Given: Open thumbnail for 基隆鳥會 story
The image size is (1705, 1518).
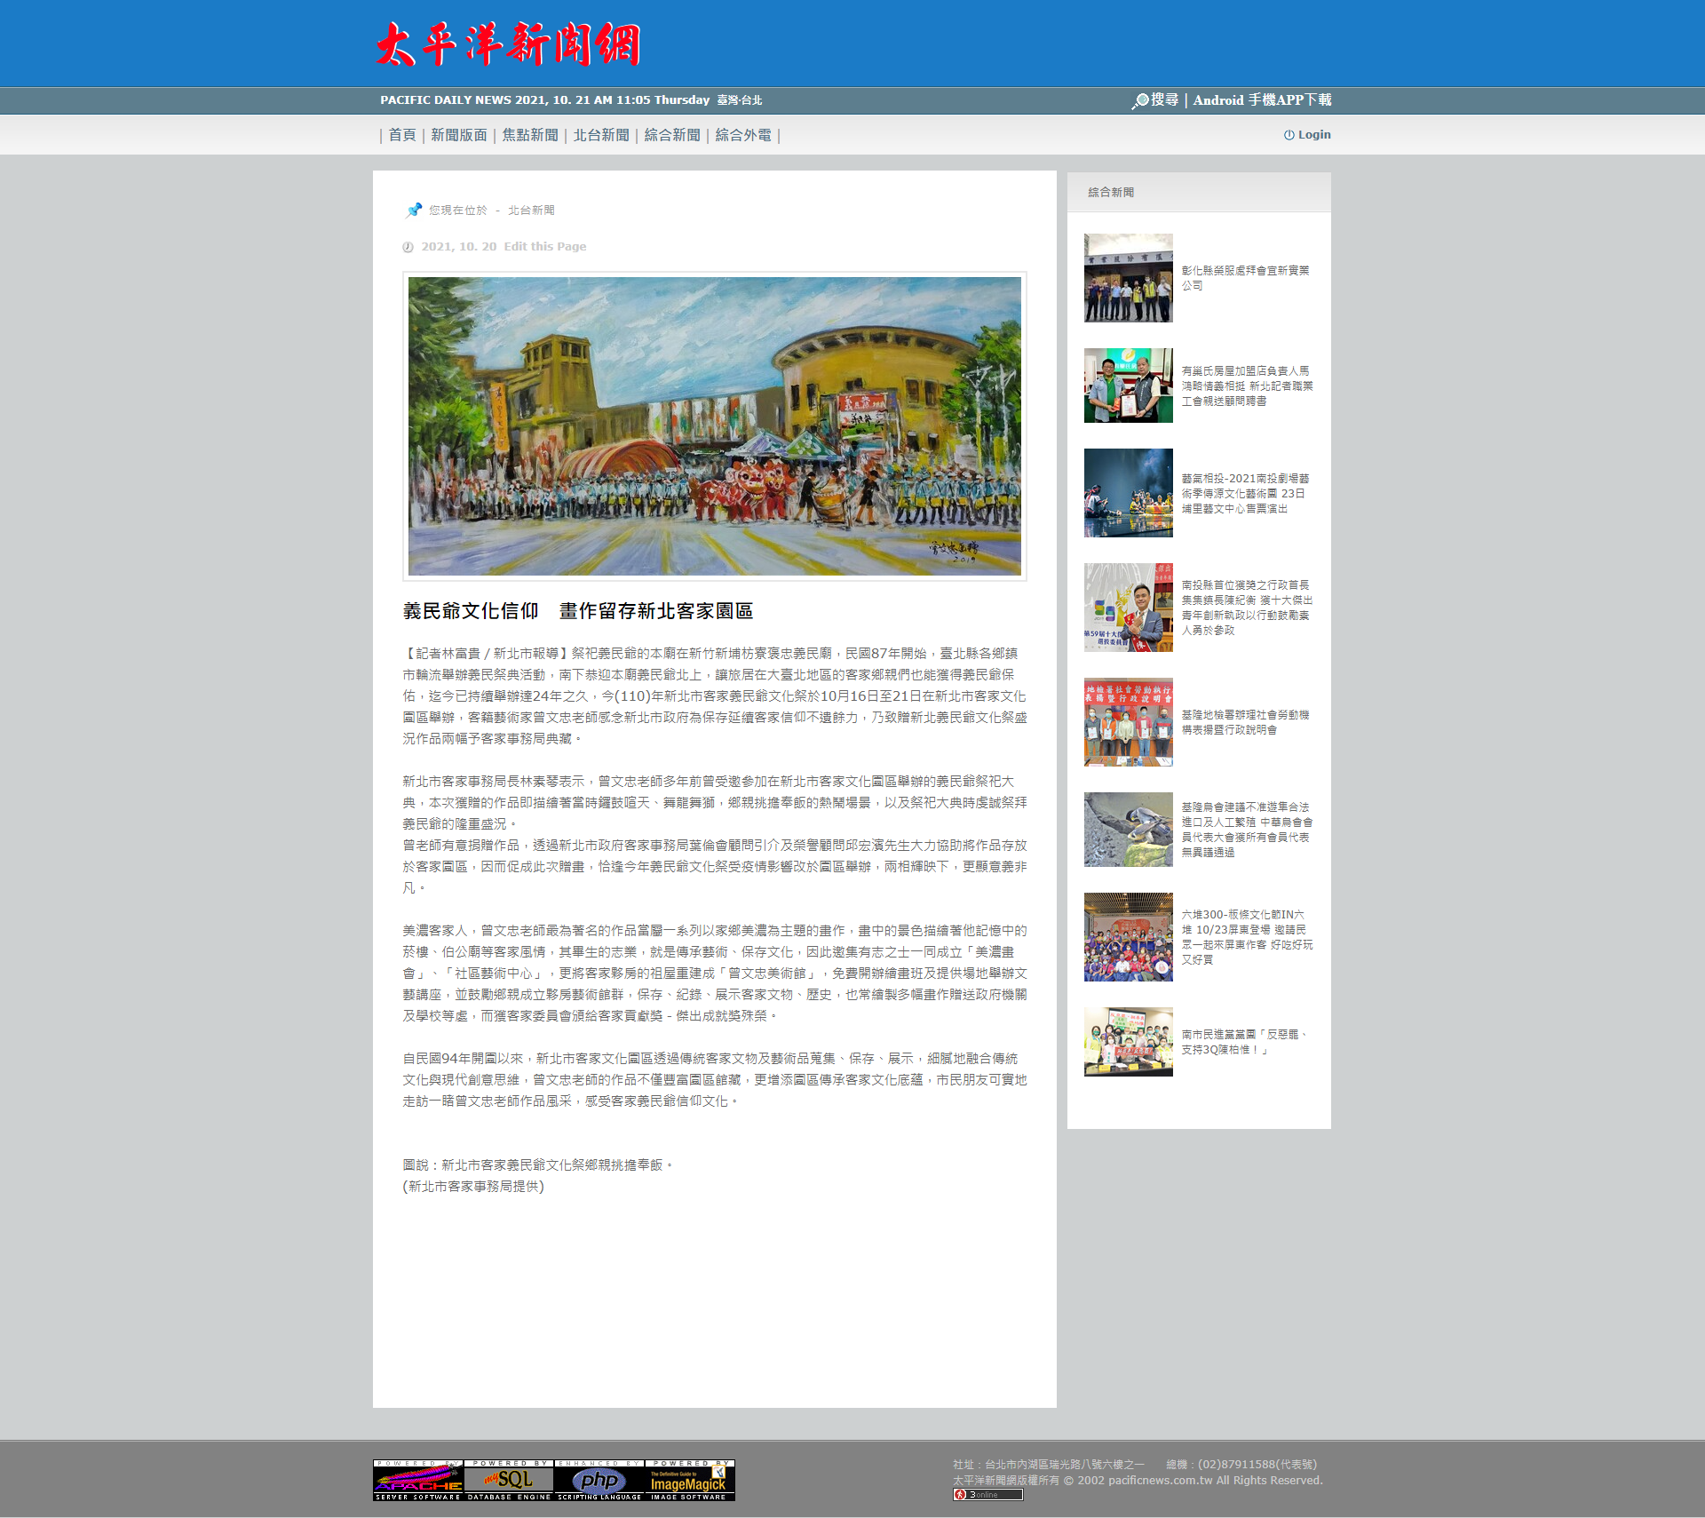Looking at the screenshot, I should (x=1128, y=830).
